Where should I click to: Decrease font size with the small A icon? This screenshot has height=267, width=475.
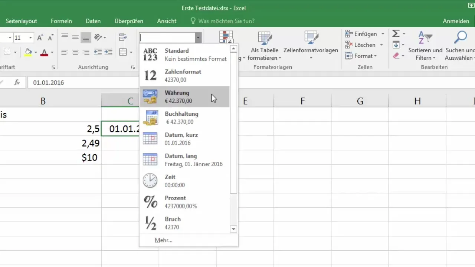pos(50,37)
